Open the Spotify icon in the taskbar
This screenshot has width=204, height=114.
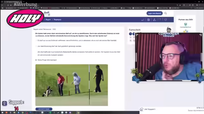click(50, 113)
